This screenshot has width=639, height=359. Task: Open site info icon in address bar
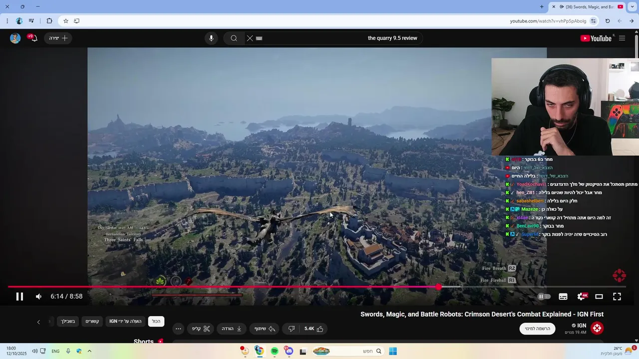click(x=593, y=21)
